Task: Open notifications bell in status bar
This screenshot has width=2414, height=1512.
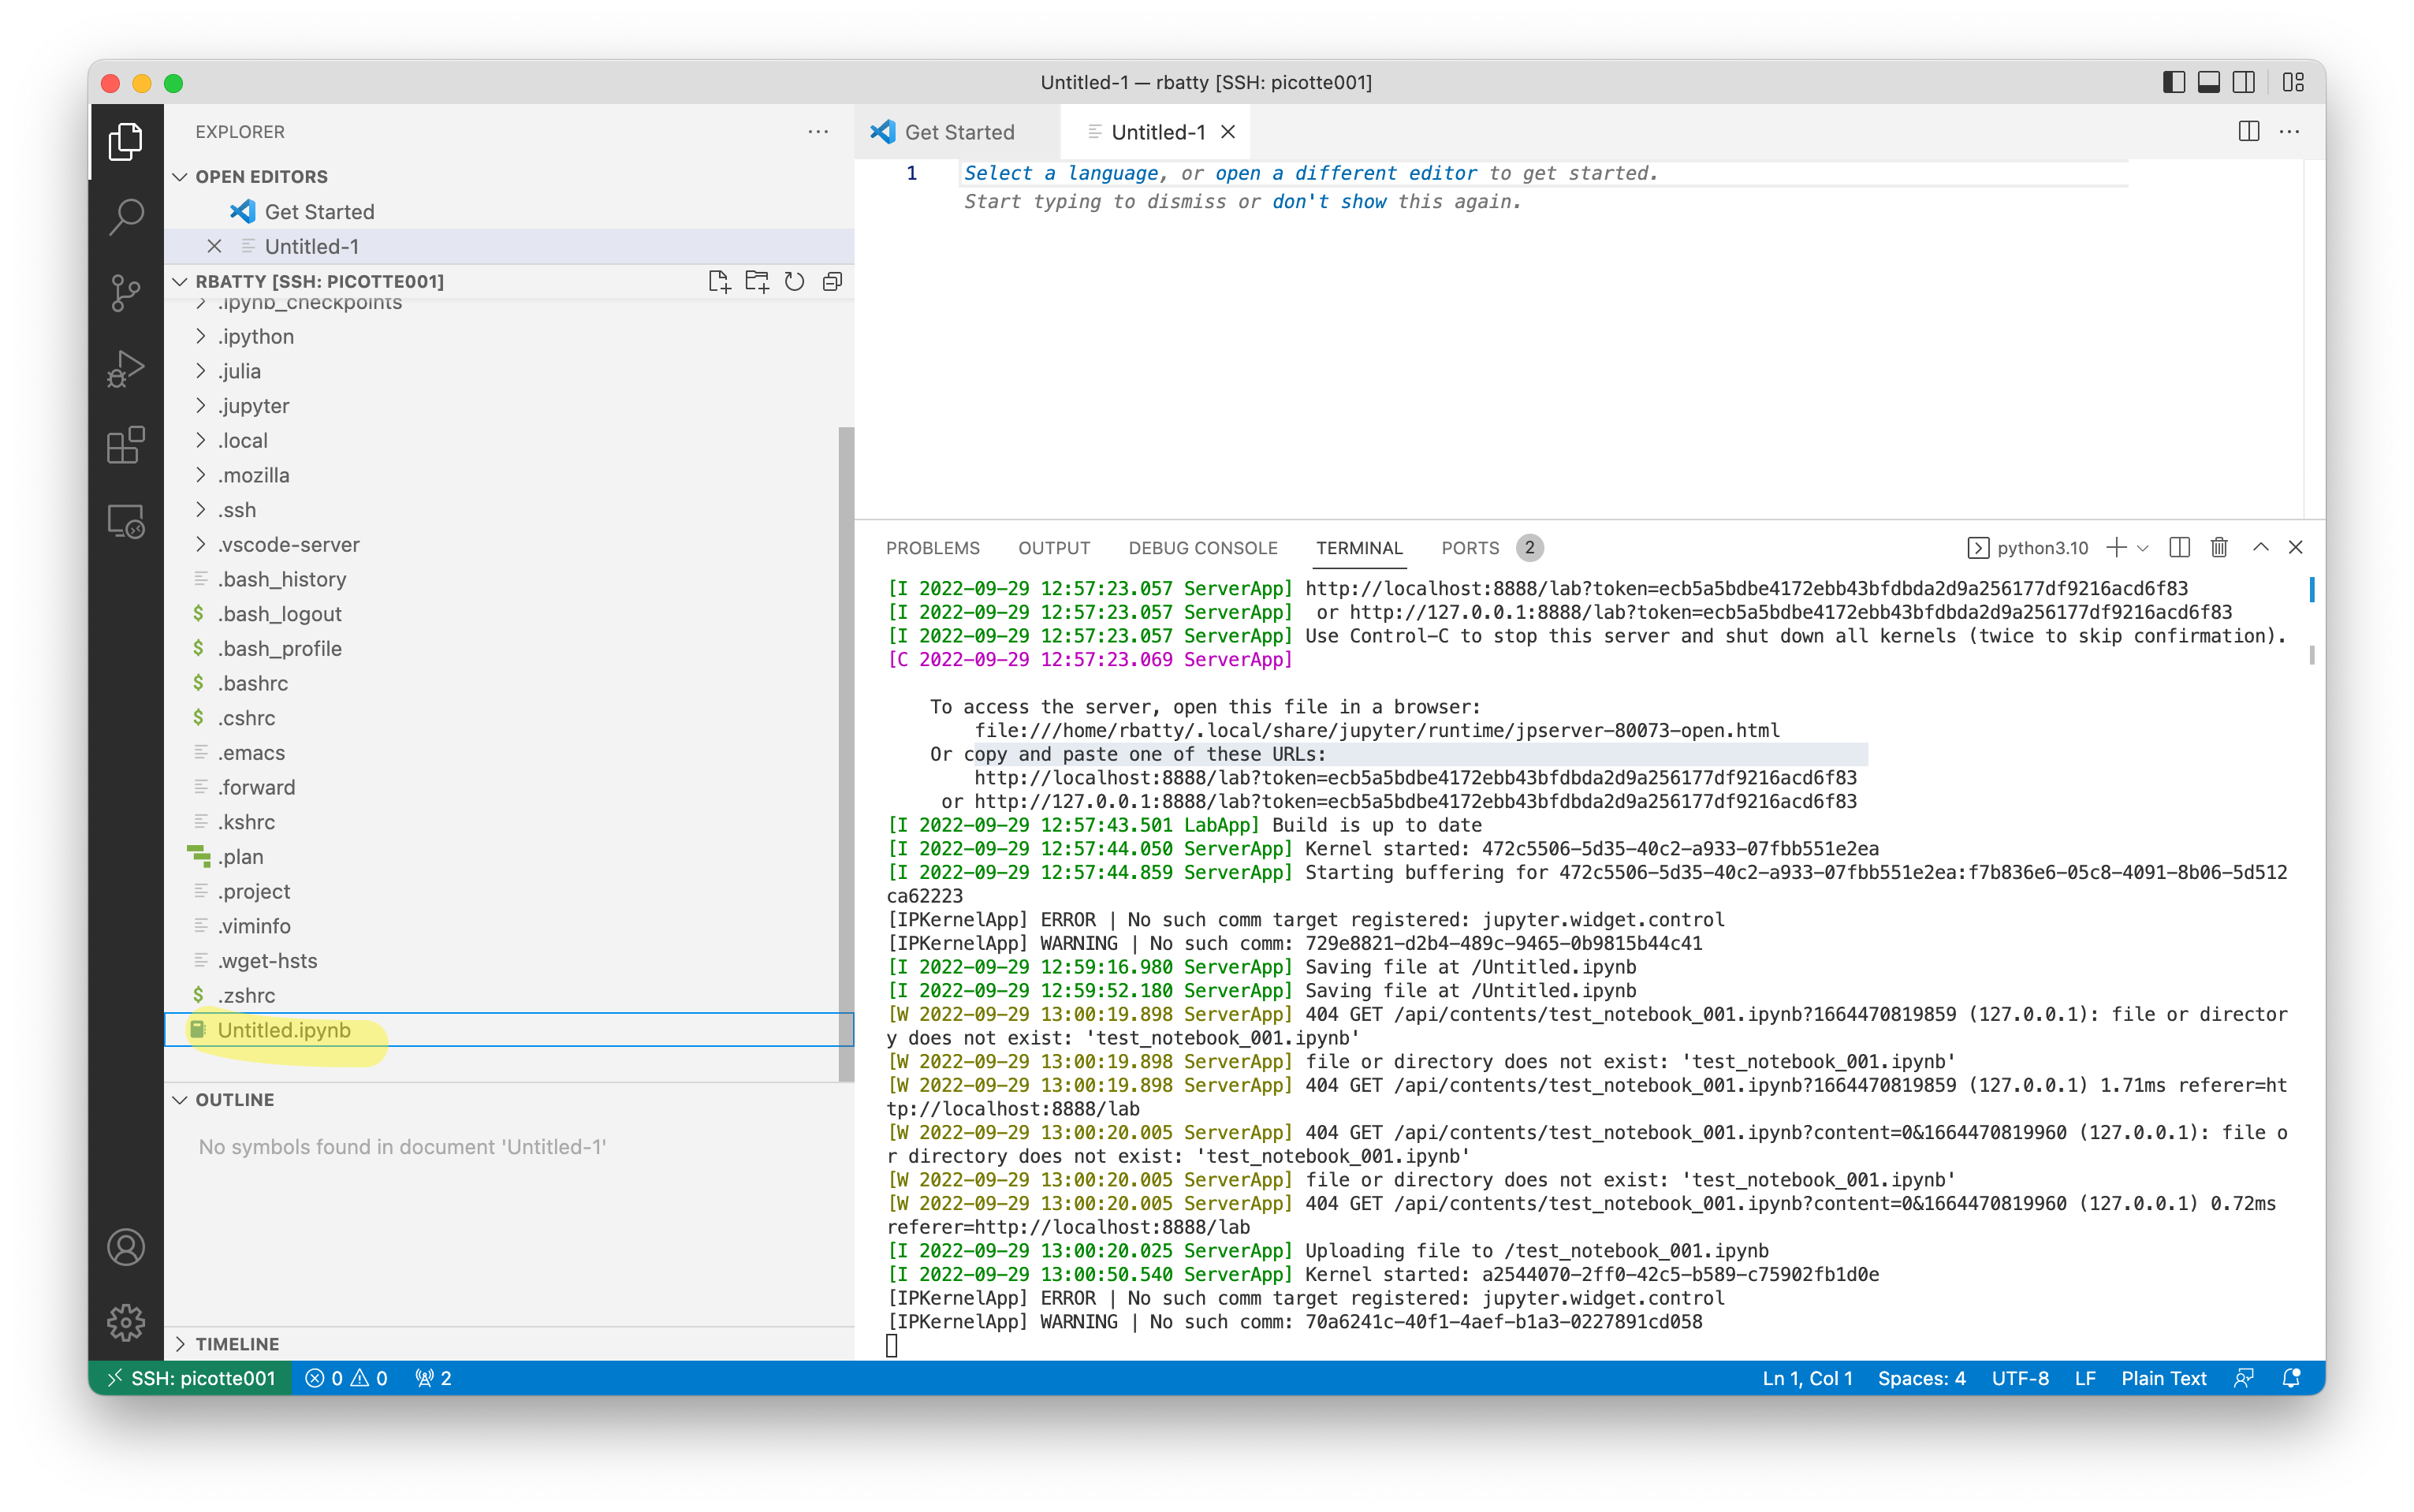Action: tap(2291, 1378)
